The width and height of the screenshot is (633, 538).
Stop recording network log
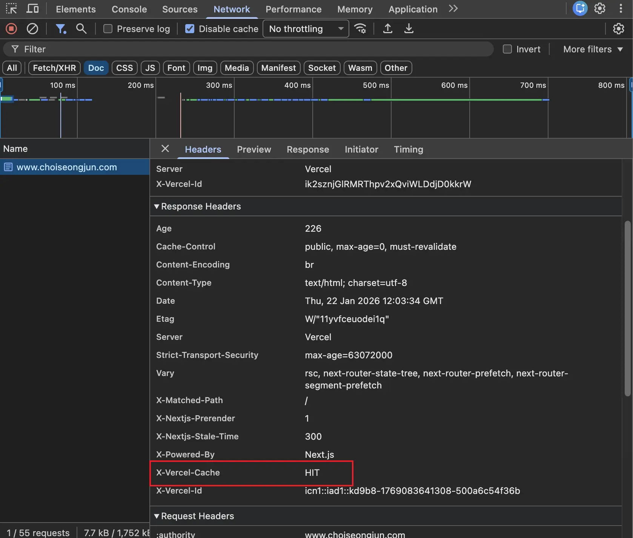[x=11, y=29]
